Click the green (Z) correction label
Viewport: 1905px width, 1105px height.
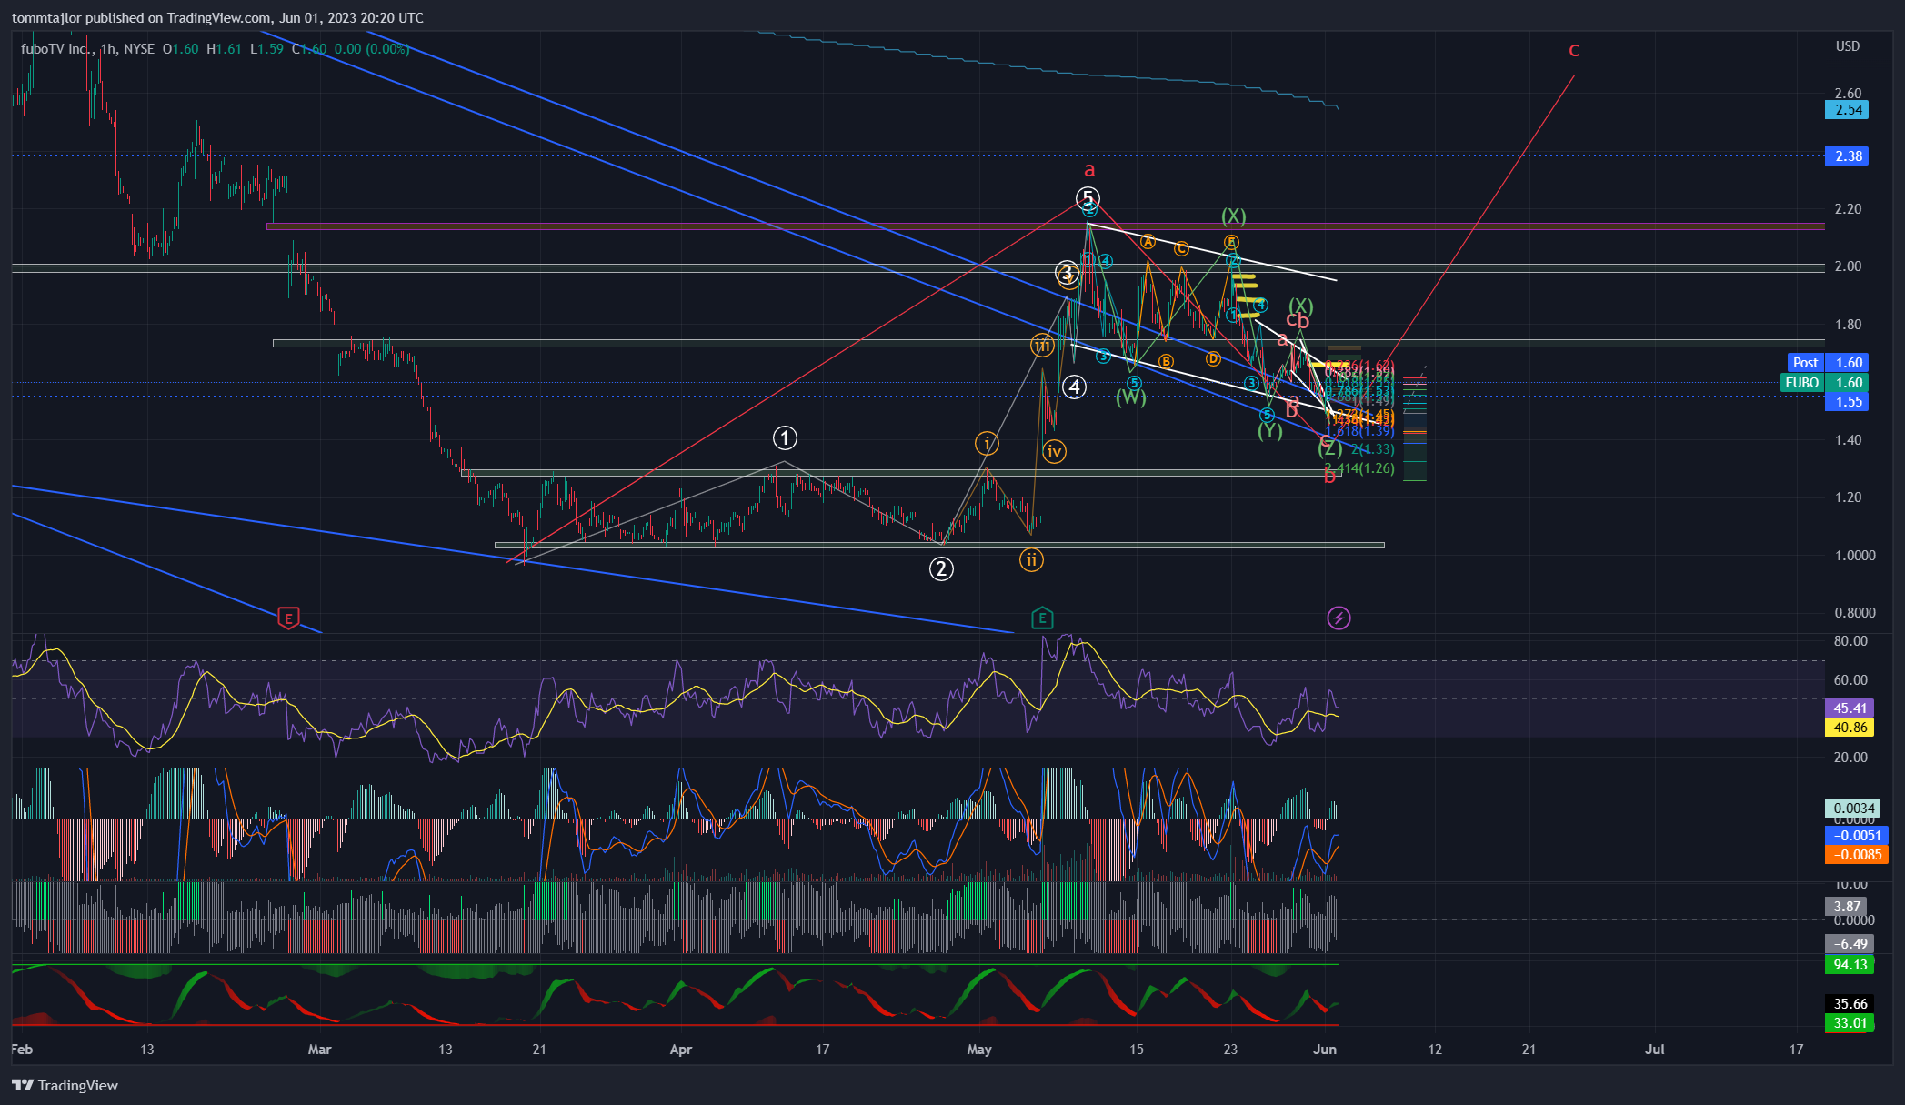pos(1329,448)
